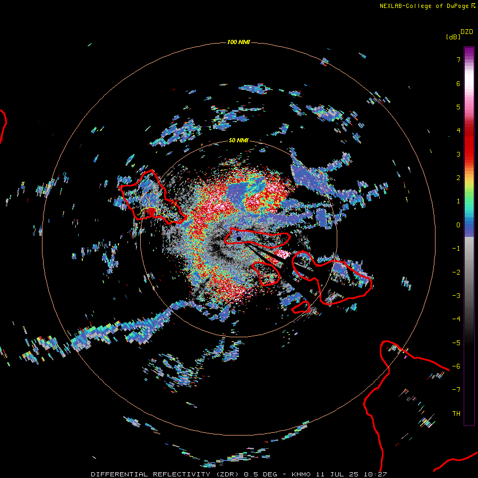
Task: Click the 50 NMI range ring label
Action: tap(238, 141)
